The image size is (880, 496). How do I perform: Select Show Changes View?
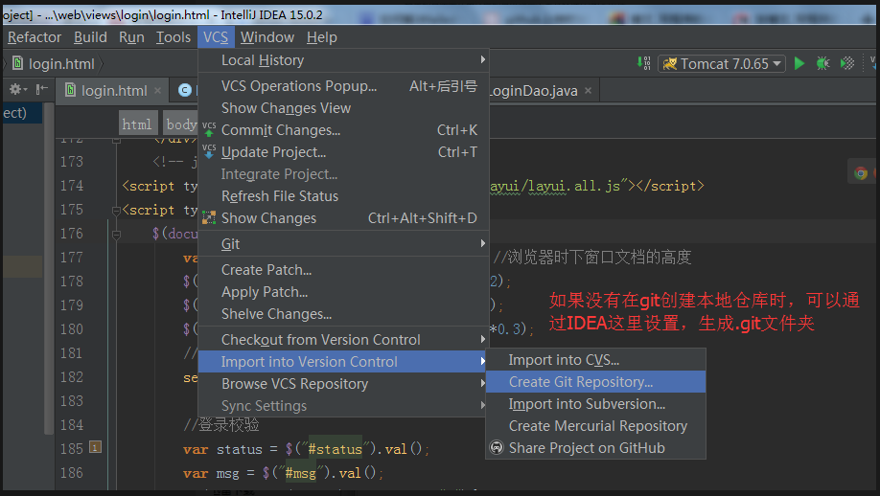coord(343,107)
